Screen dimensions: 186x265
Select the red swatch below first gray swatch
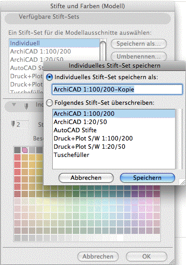(x=17, y=157)
